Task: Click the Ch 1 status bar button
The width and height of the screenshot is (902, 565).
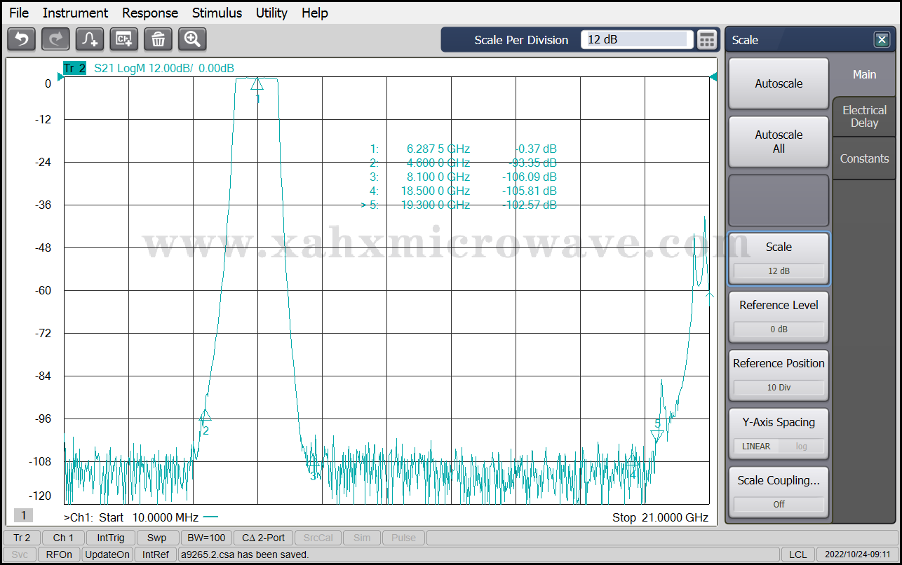Action: tap(63, 538)
